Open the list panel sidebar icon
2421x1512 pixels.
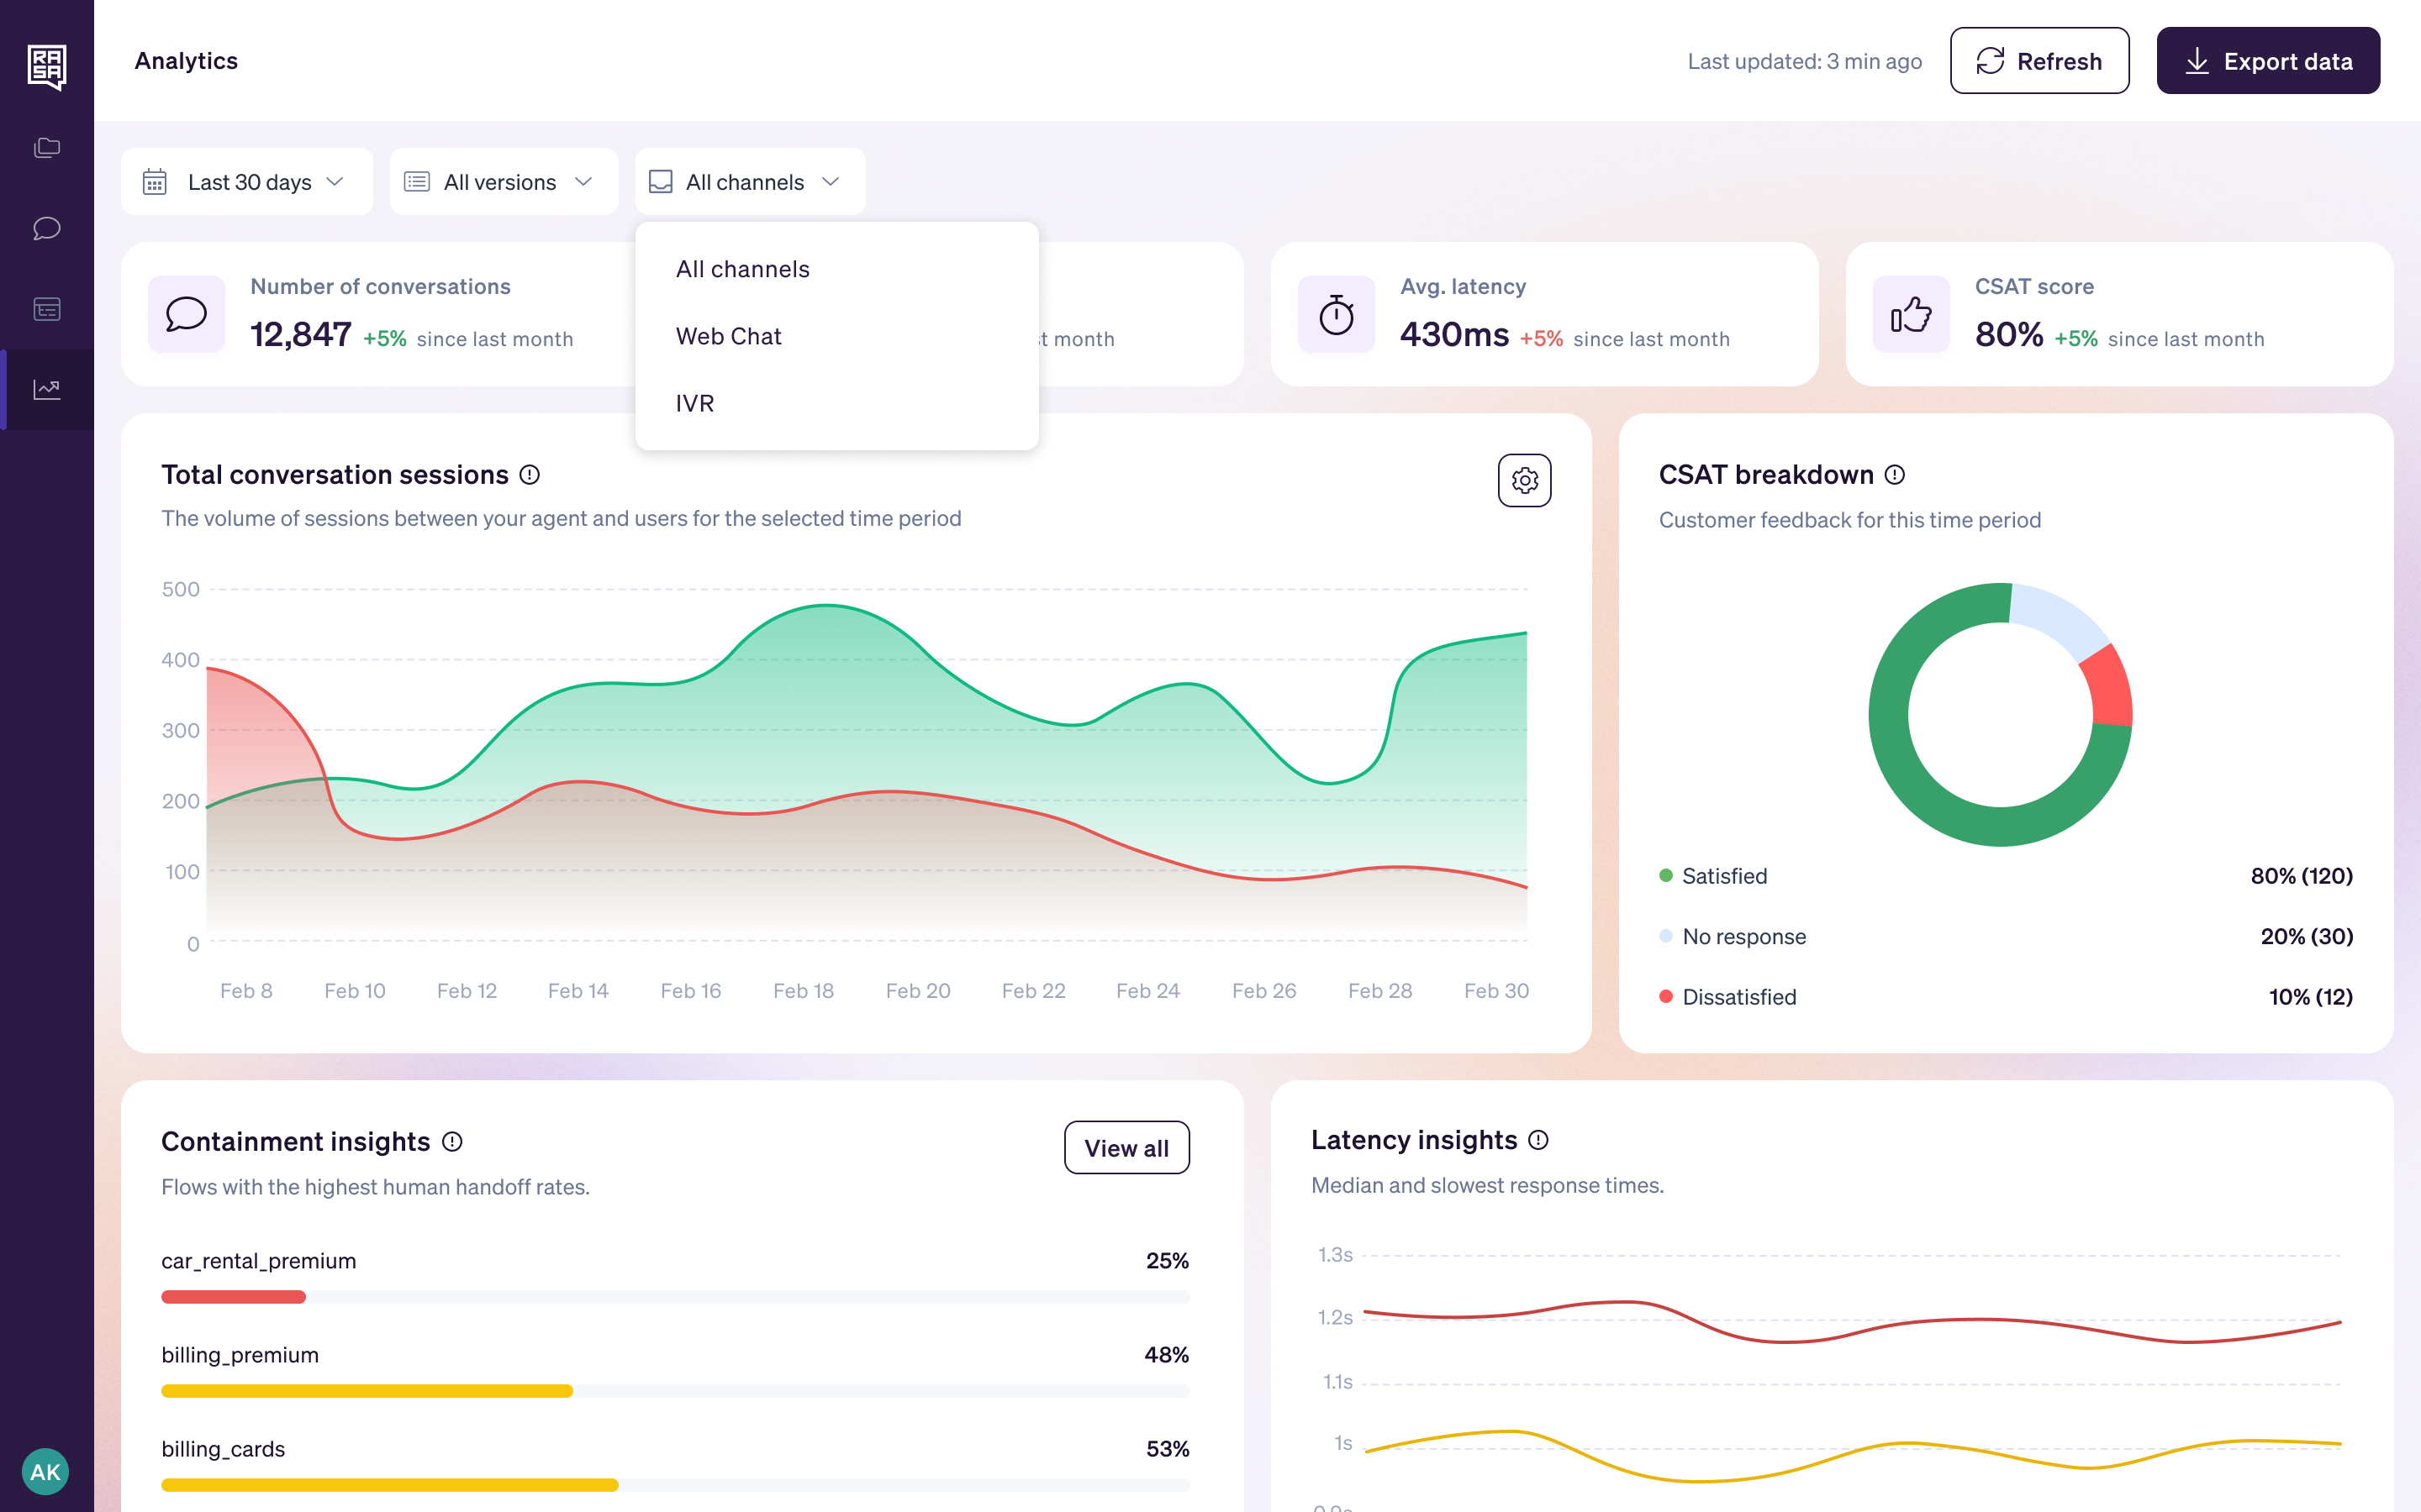point(47,309)
